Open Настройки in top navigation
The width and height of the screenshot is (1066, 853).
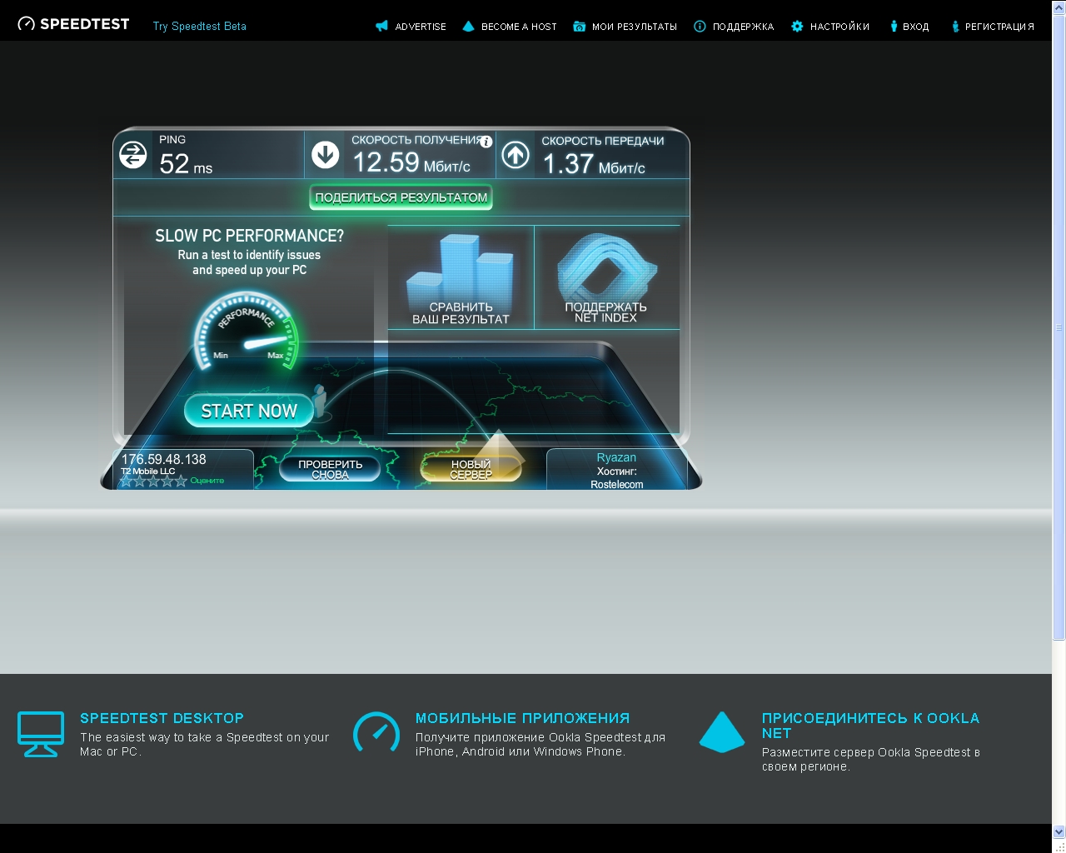coord(839,27)
